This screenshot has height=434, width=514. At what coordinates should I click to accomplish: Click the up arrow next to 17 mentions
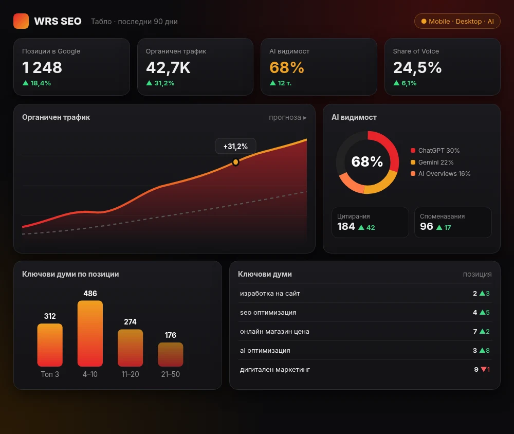[439, 227]
